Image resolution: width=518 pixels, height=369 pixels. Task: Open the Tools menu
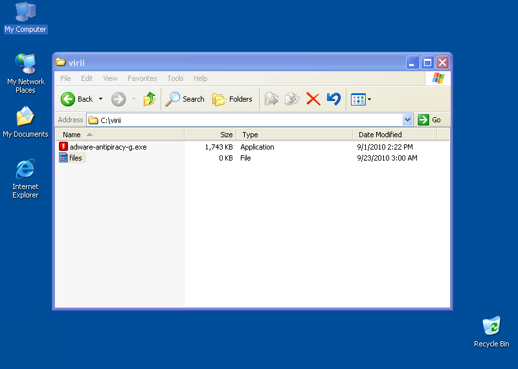click(175, 78)
